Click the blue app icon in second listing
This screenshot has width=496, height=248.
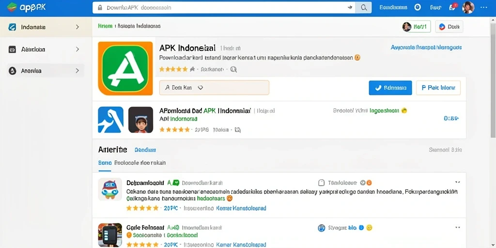(111, 120)
